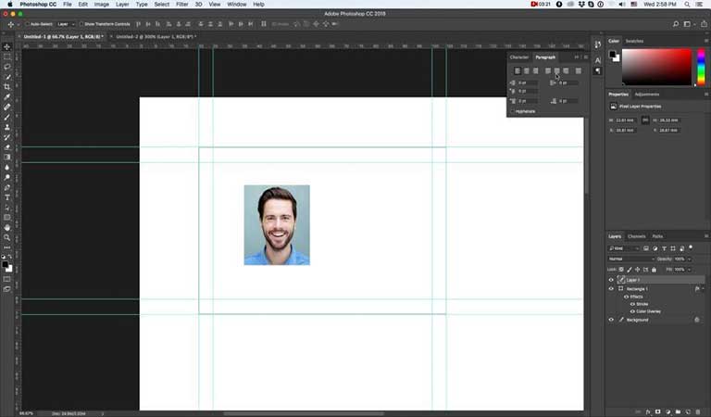
Task: Select the Crop tool
Action: tap(7, 87)
